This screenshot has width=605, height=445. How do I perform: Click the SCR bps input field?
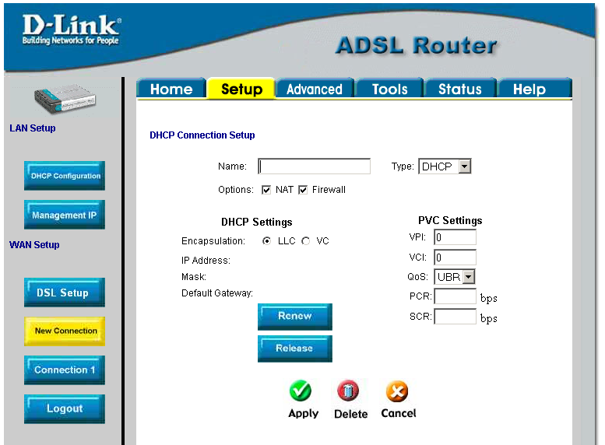tap(455, 317)
